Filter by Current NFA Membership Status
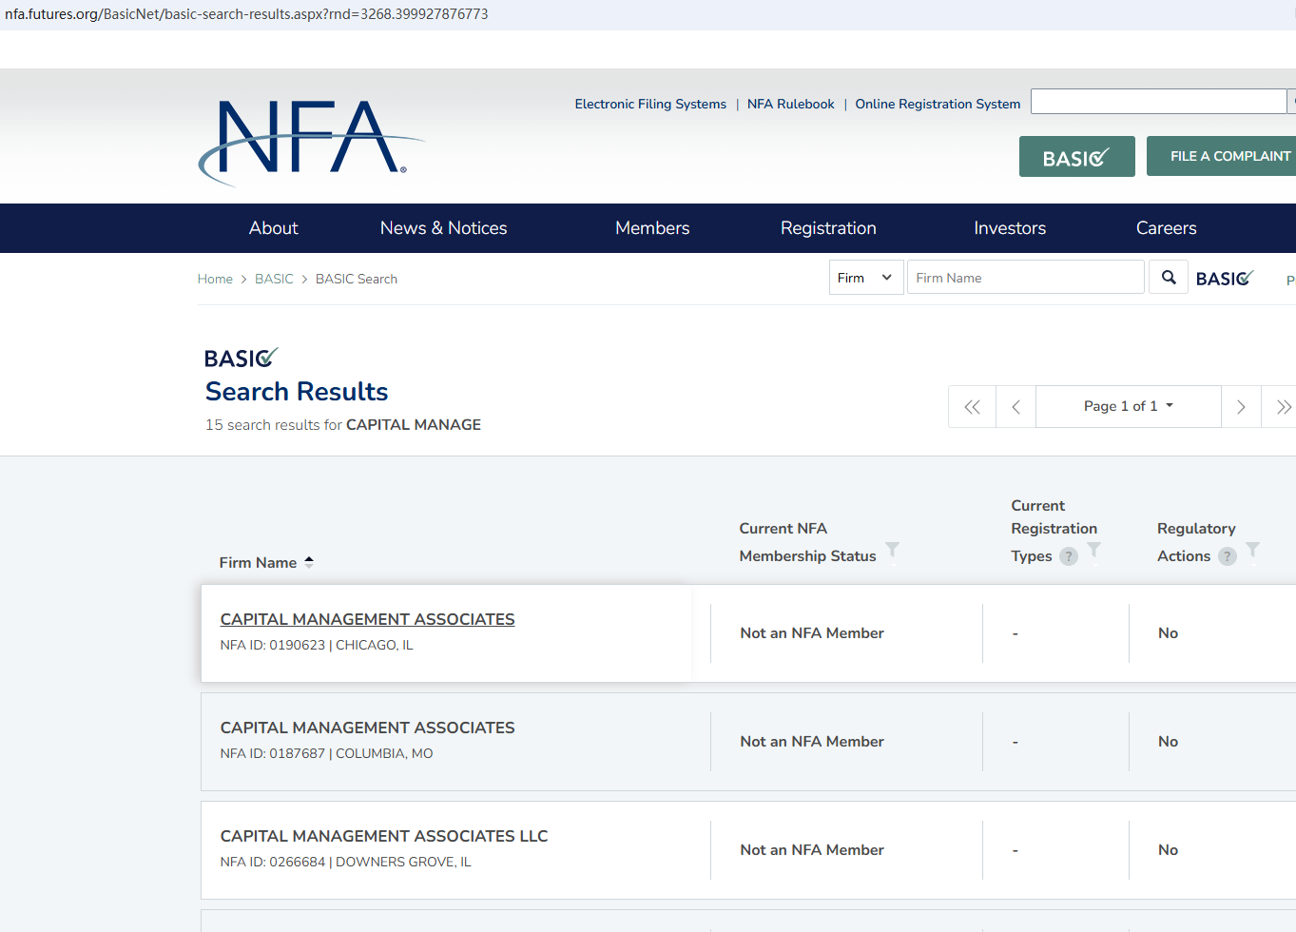The width and height of the screenshot is (1296, 932). [x=892, y=550]
